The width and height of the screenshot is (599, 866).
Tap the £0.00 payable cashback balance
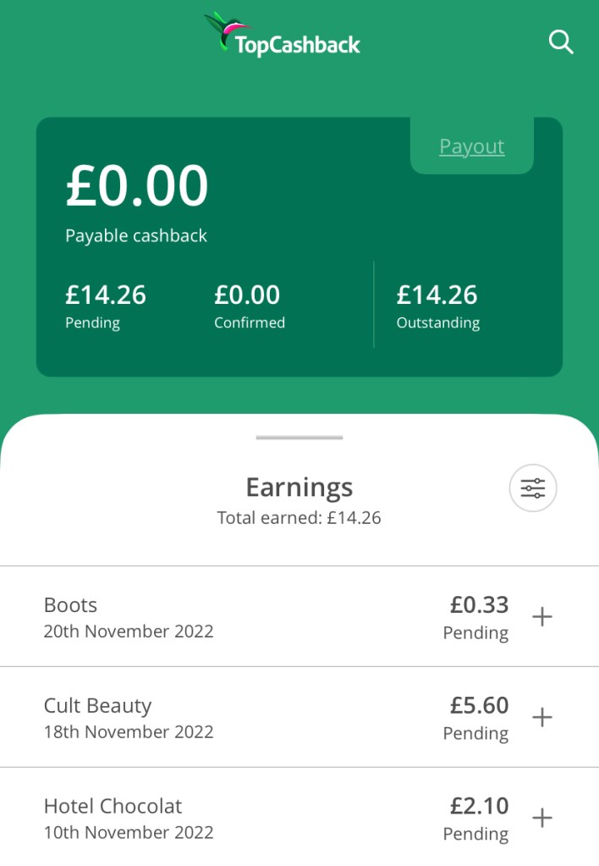pos(137,186)
